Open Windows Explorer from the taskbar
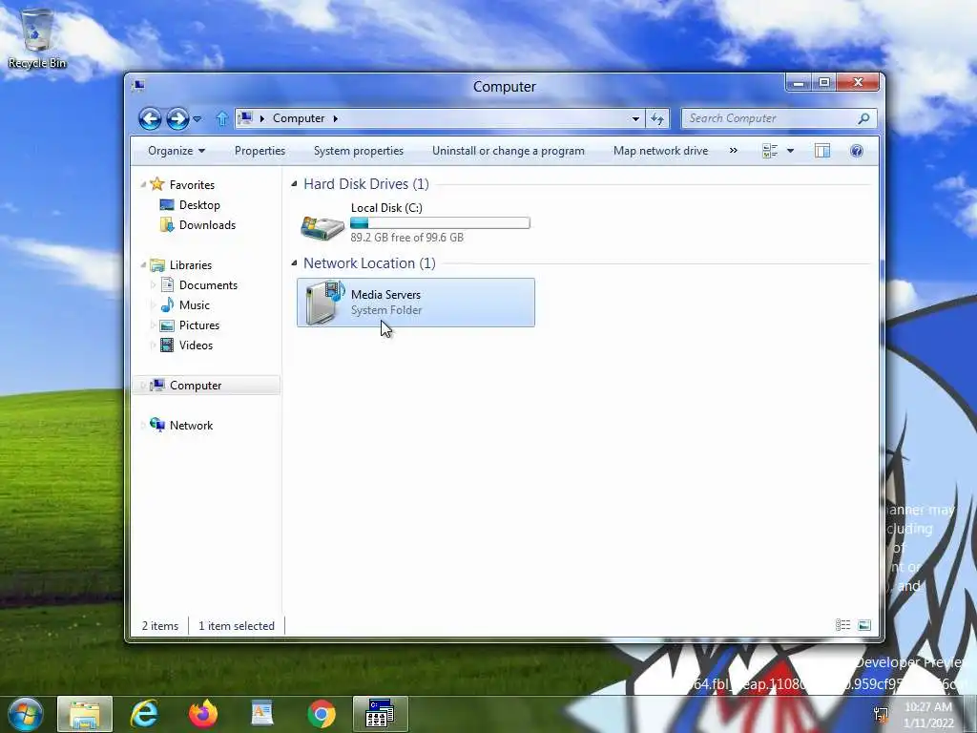 tap(85, 714)
